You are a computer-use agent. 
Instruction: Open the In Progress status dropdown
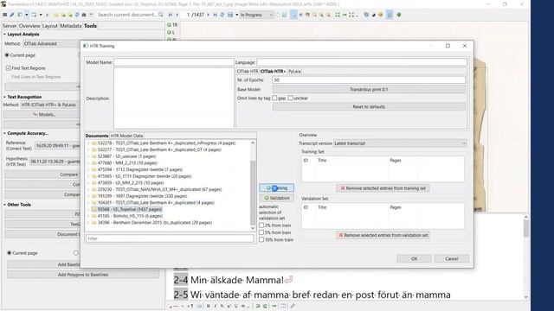click(256, 15)
